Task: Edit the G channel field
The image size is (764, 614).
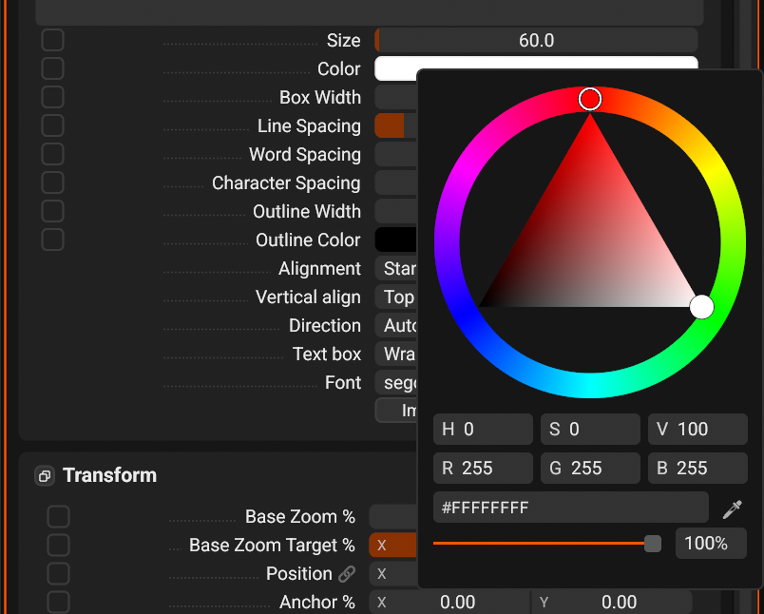Action: (x=590, y=469)
